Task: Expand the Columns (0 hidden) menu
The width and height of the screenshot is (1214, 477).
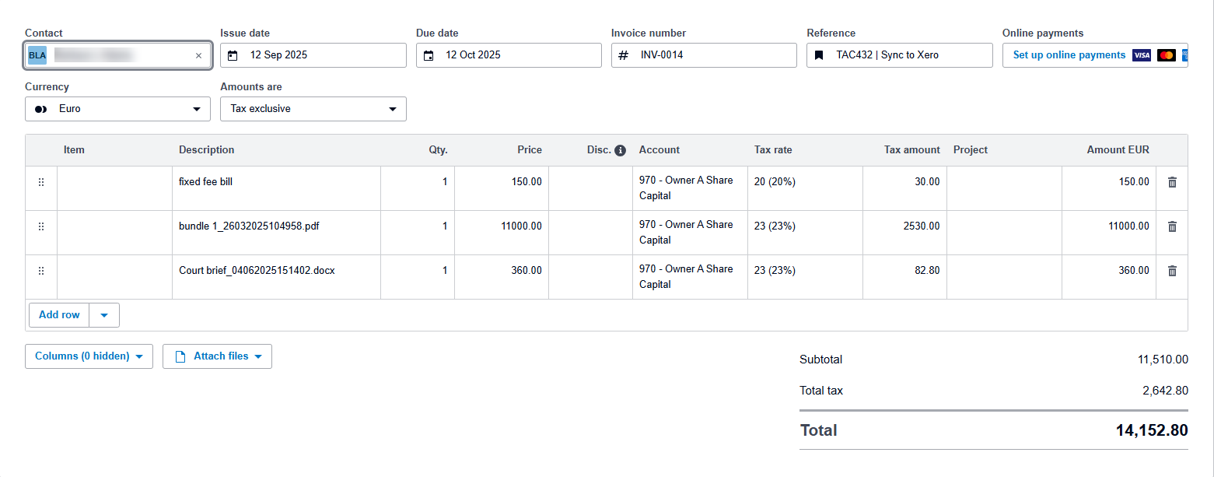Action: pyautogui.click(x=89, y=356)
